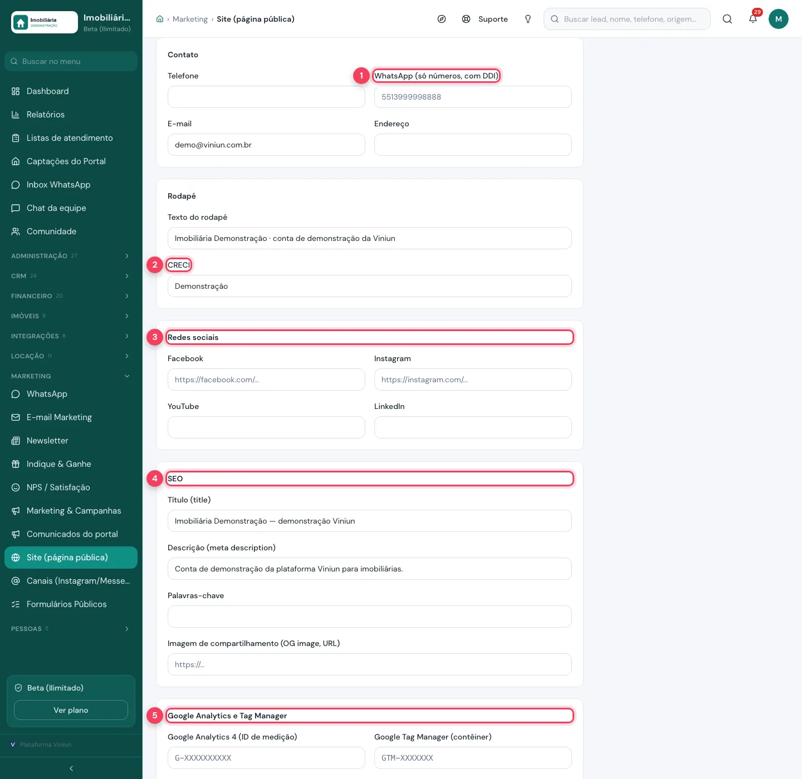
Task: Open notifications bell with 29 badge
Action: [753, 19]
